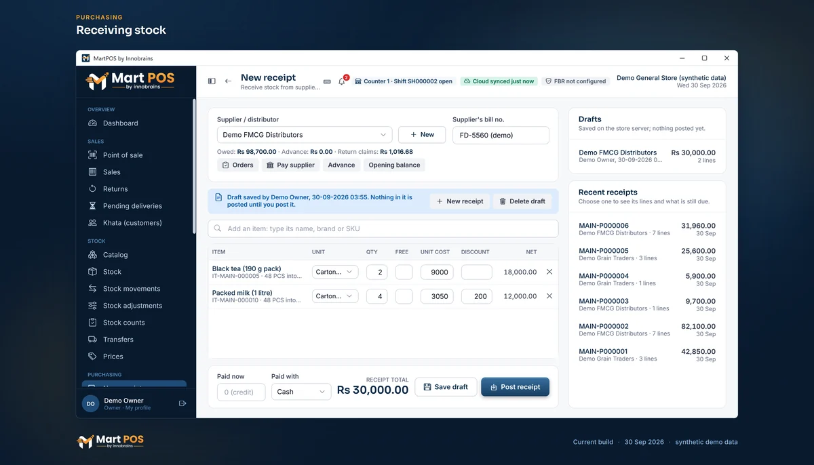814x465 pixels.
Task: Open the unit dropdown for Black tea
Action: (335, 272)
